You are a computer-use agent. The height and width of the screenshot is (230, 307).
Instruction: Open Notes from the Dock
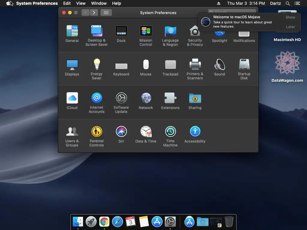point(144,222)
